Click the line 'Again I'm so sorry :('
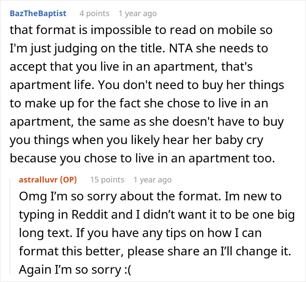The width and height of the screenshot is (306, 282). click(x=75, y=269)
